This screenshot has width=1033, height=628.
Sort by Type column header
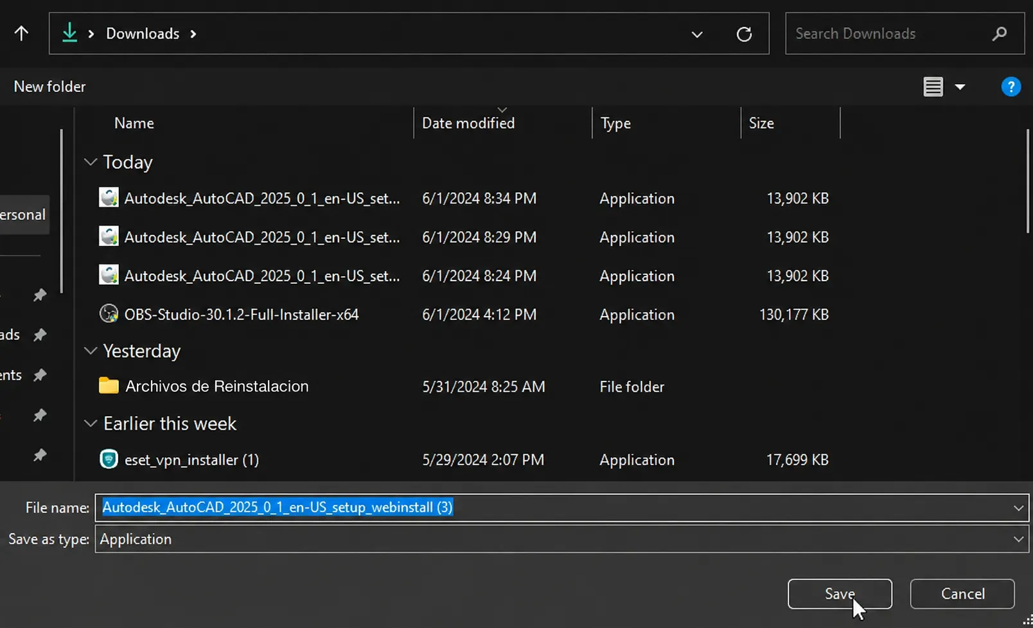tap(615, 123)
